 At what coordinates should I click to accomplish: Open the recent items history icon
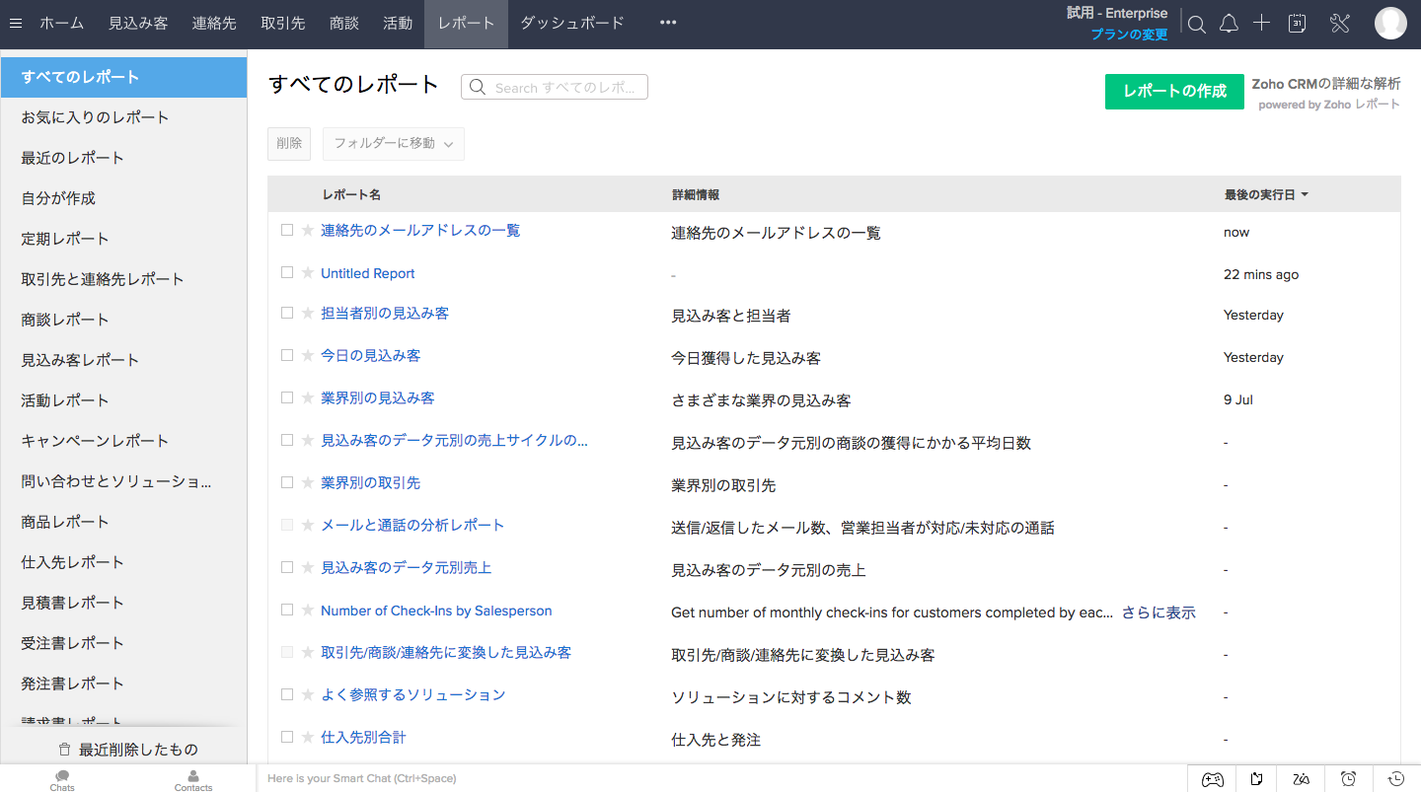(x=1395, y=779)
